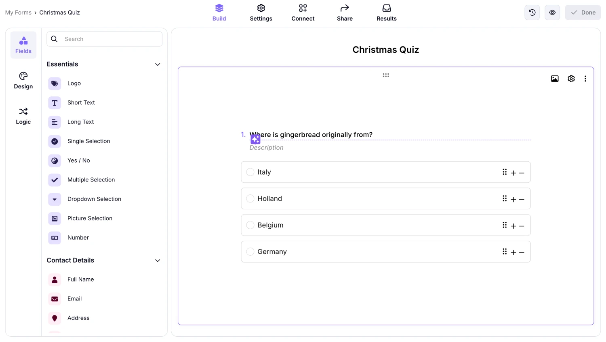
Task: Add an image to the question
Action: pos(555,79)
